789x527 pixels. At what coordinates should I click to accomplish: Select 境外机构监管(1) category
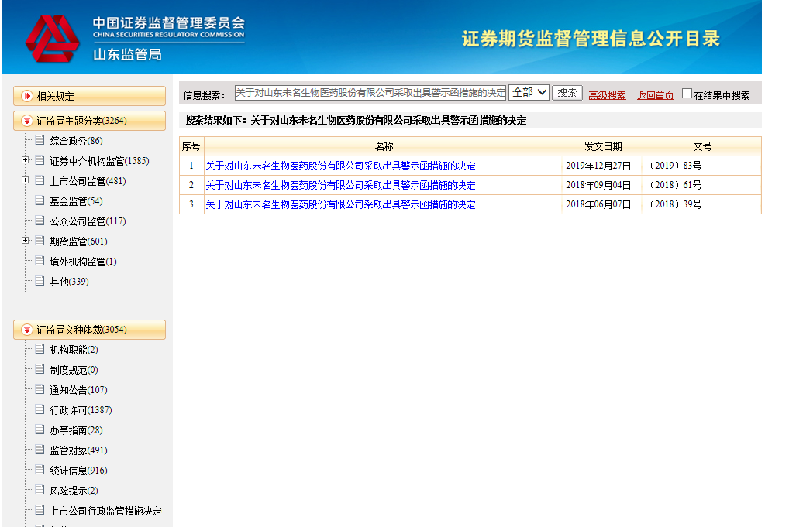[x=83, y=262]
